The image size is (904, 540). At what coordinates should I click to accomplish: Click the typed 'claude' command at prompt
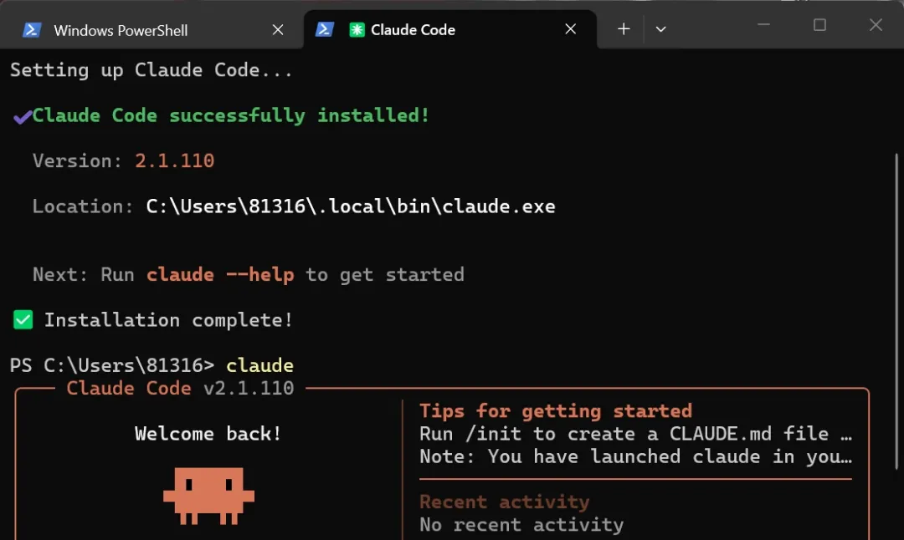(260, 365)
